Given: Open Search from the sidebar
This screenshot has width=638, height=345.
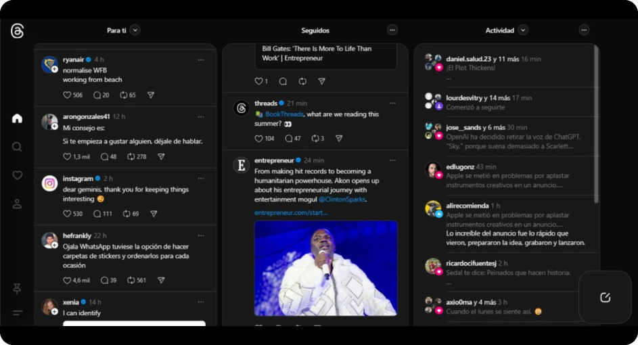Looking at the screenshot, I should pyautogui.click(x=17, y=147).
